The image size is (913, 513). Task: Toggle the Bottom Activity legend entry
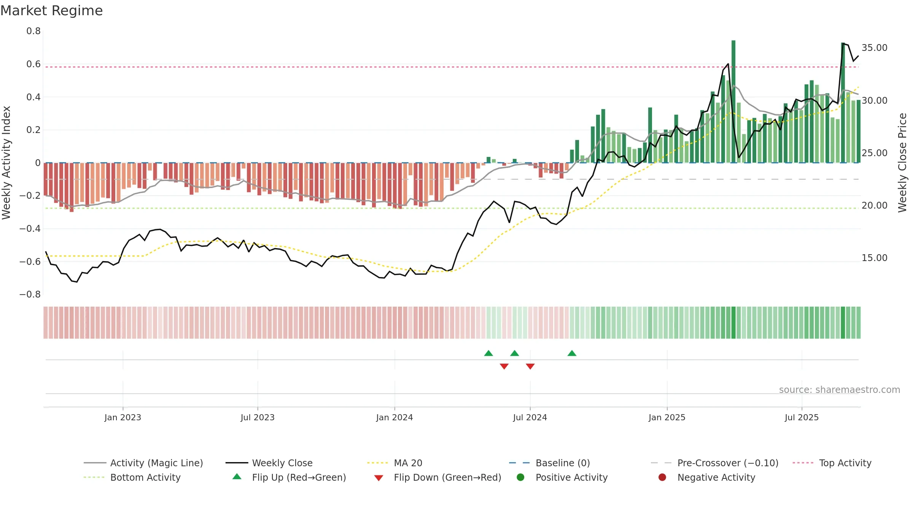(x=132, y=477)
